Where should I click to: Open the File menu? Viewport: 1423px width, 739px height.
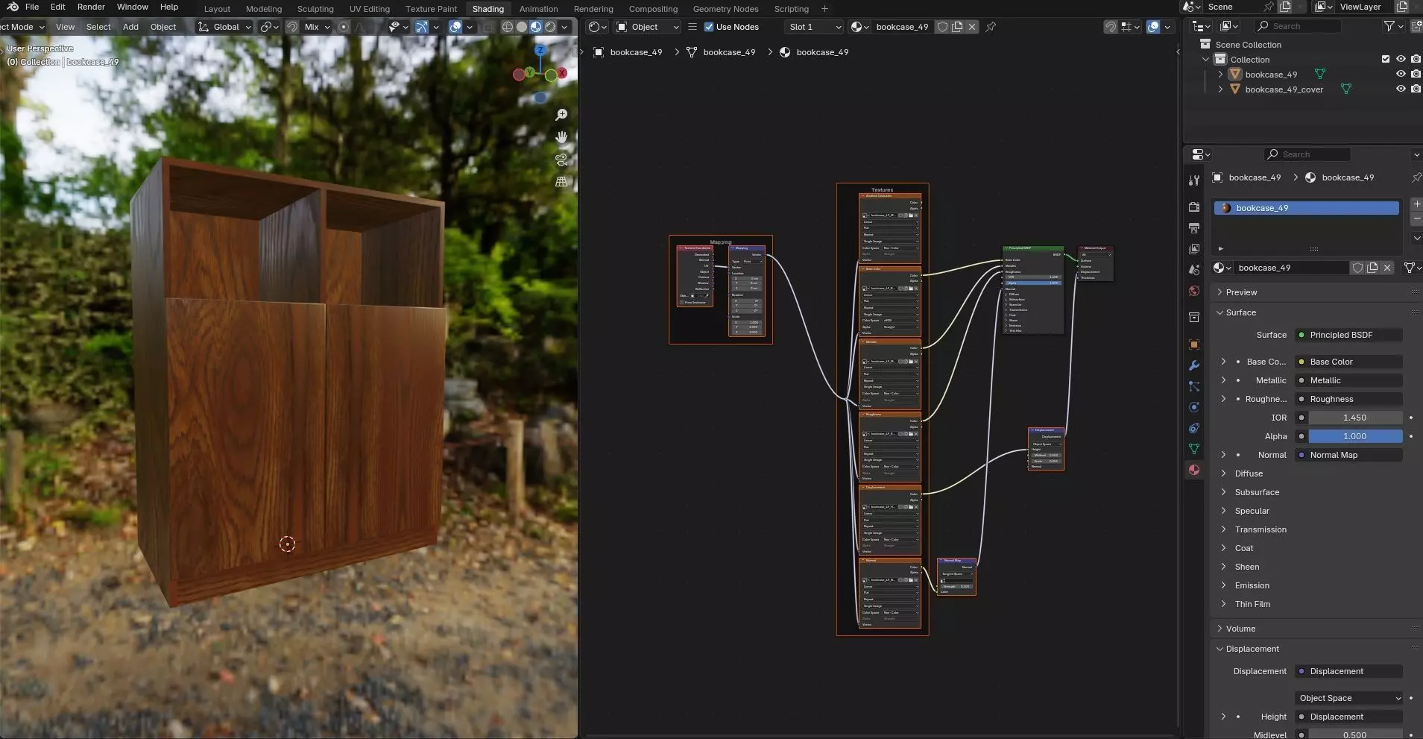[x=32, y=7]
